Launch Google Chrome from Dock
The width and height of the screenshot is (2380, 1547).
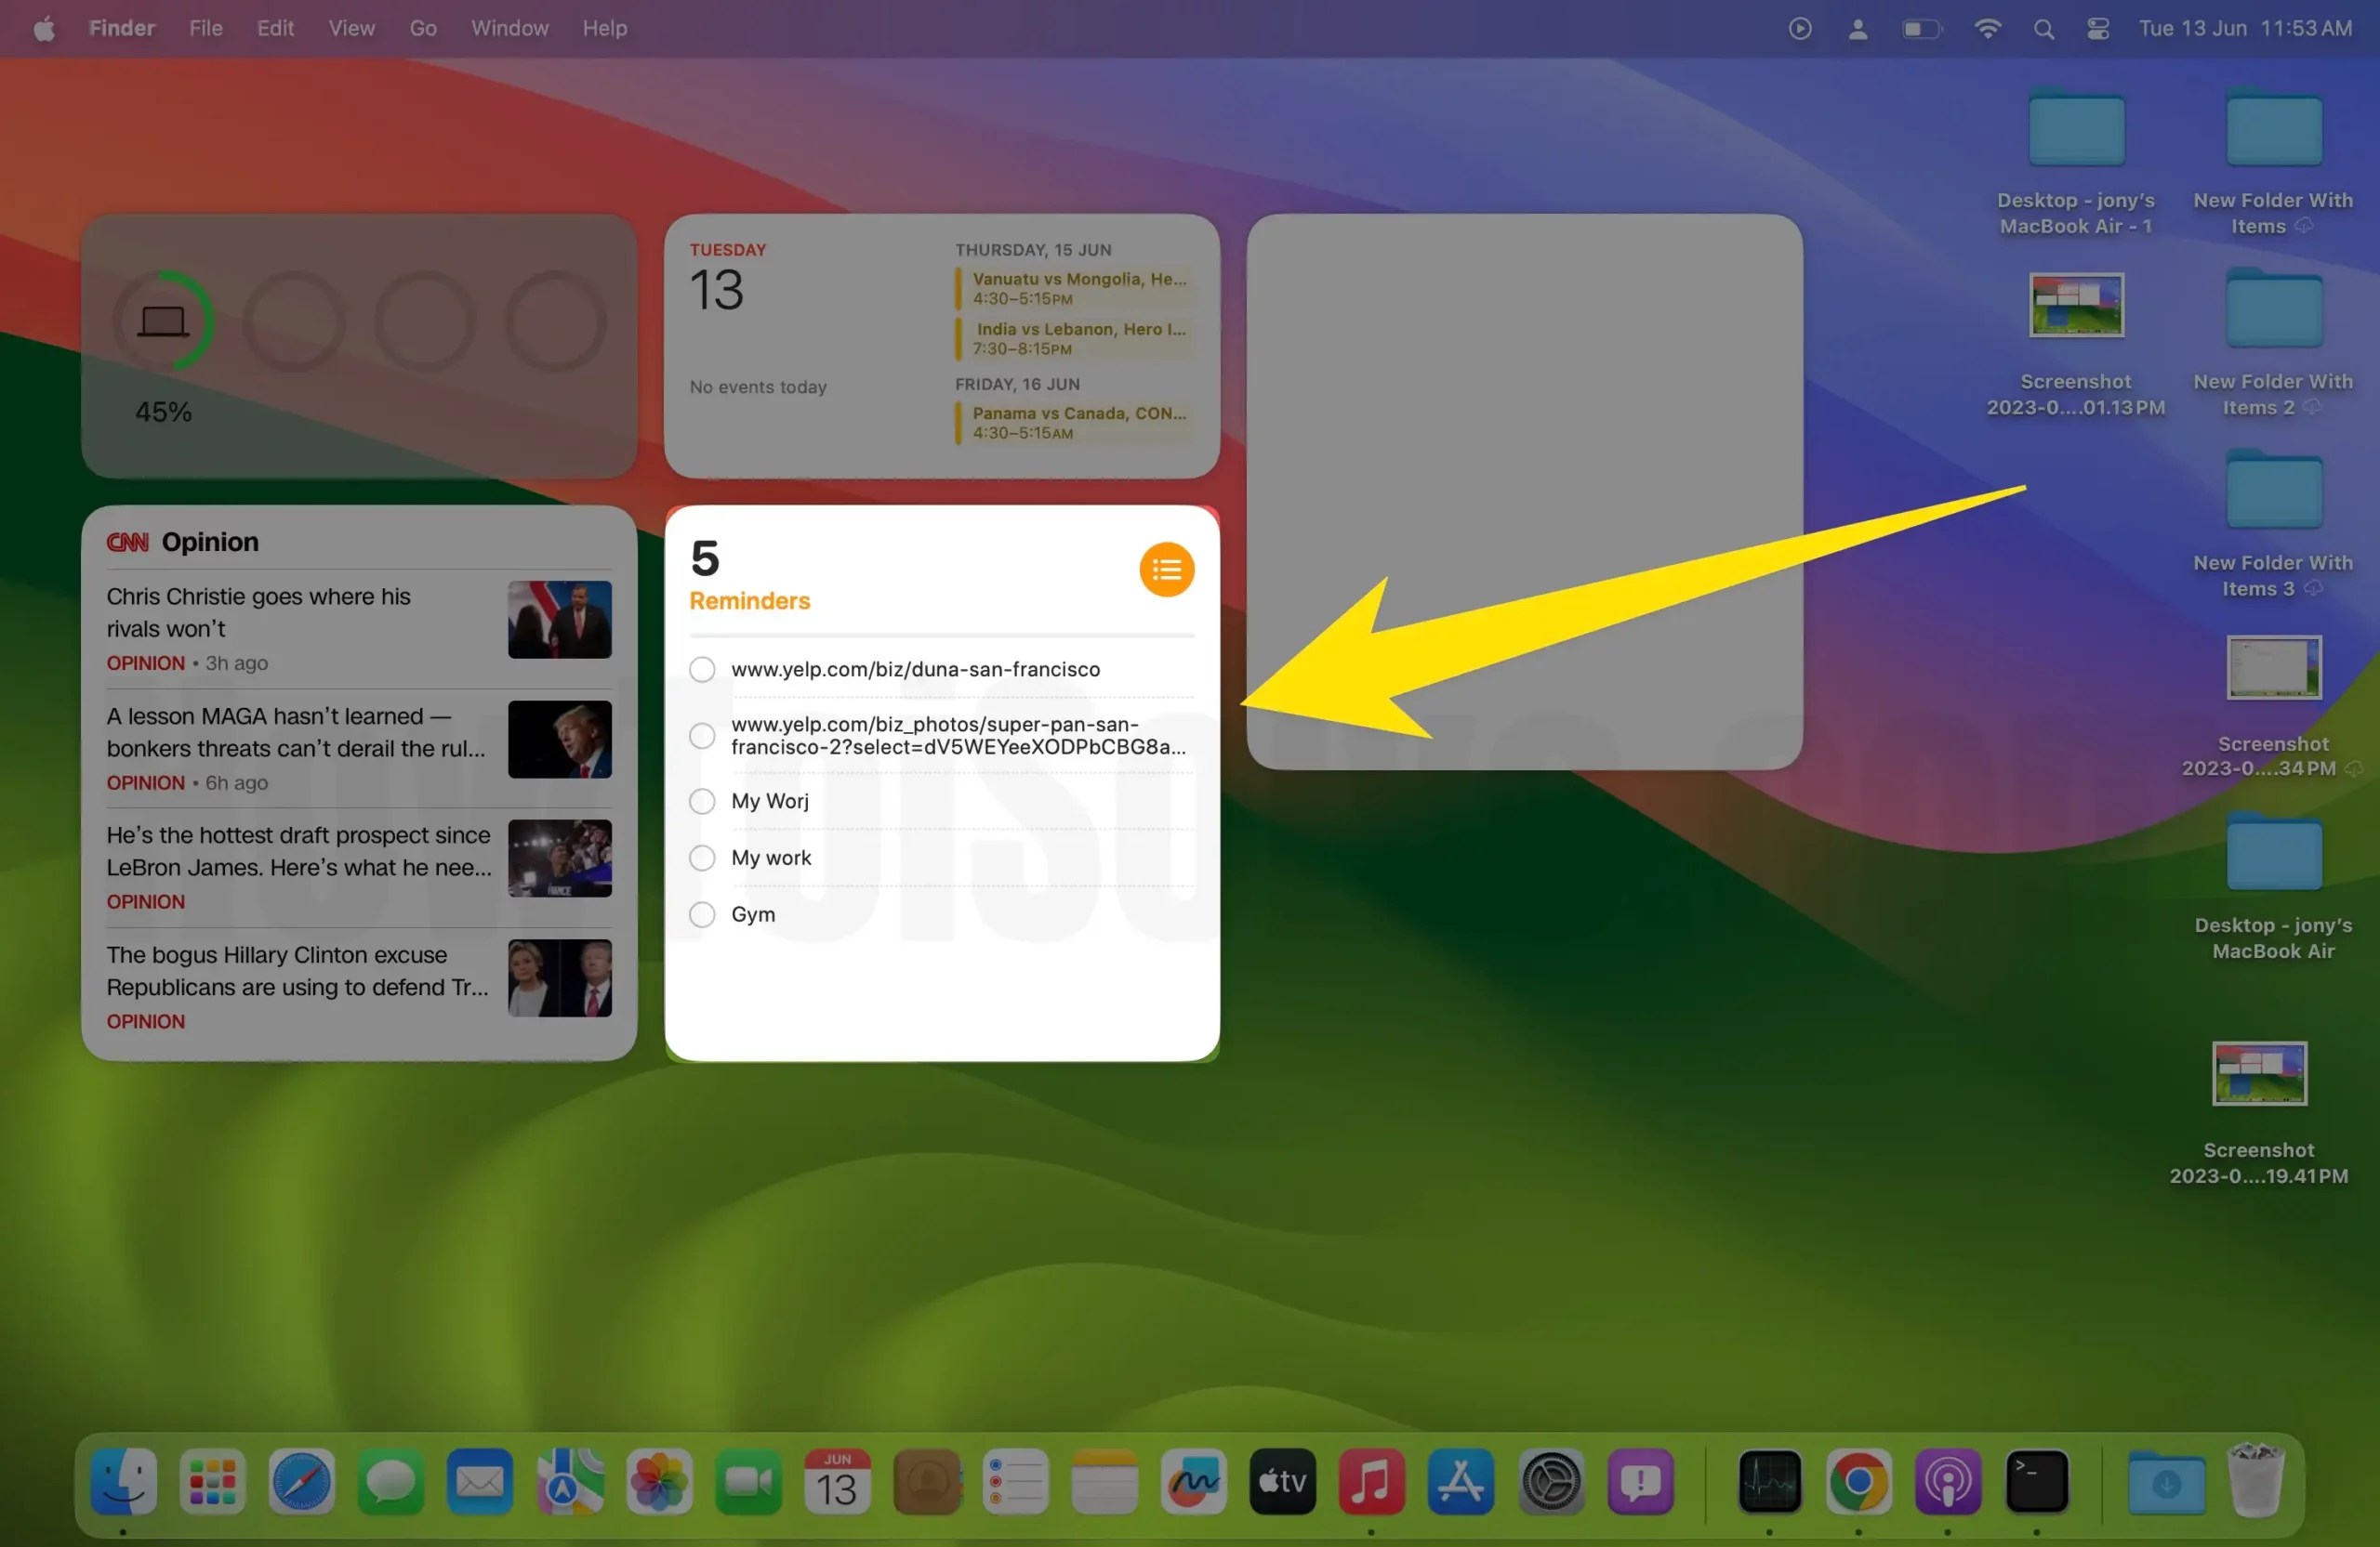[1859, 1480]
